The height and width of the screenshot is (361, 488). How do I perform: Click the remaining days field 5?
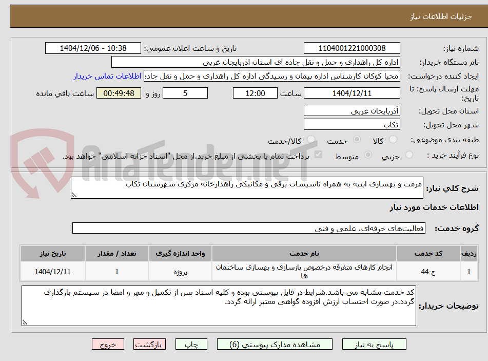point(185,93)
